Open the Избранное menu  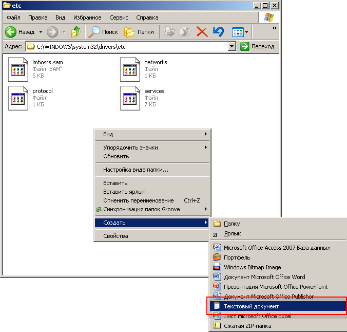(87, 17)
